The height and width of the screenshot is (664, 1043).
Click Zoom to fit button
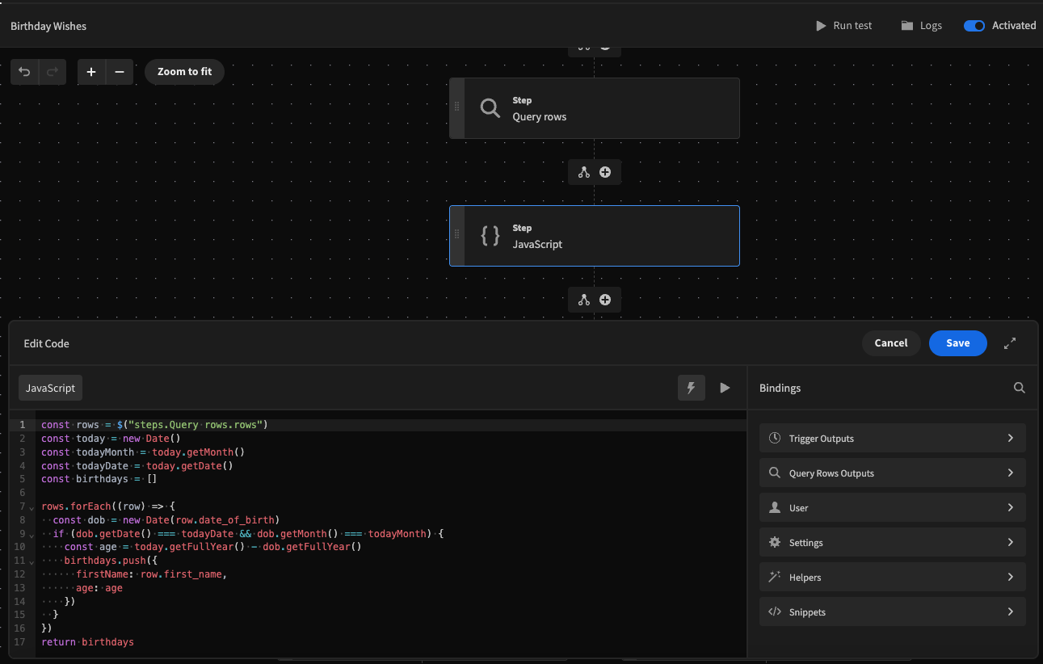[184, 72]
